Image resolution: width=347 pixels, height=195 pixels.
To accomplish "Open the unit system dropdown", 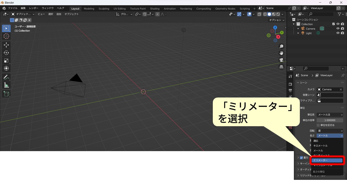I will [x=330, y=115].
